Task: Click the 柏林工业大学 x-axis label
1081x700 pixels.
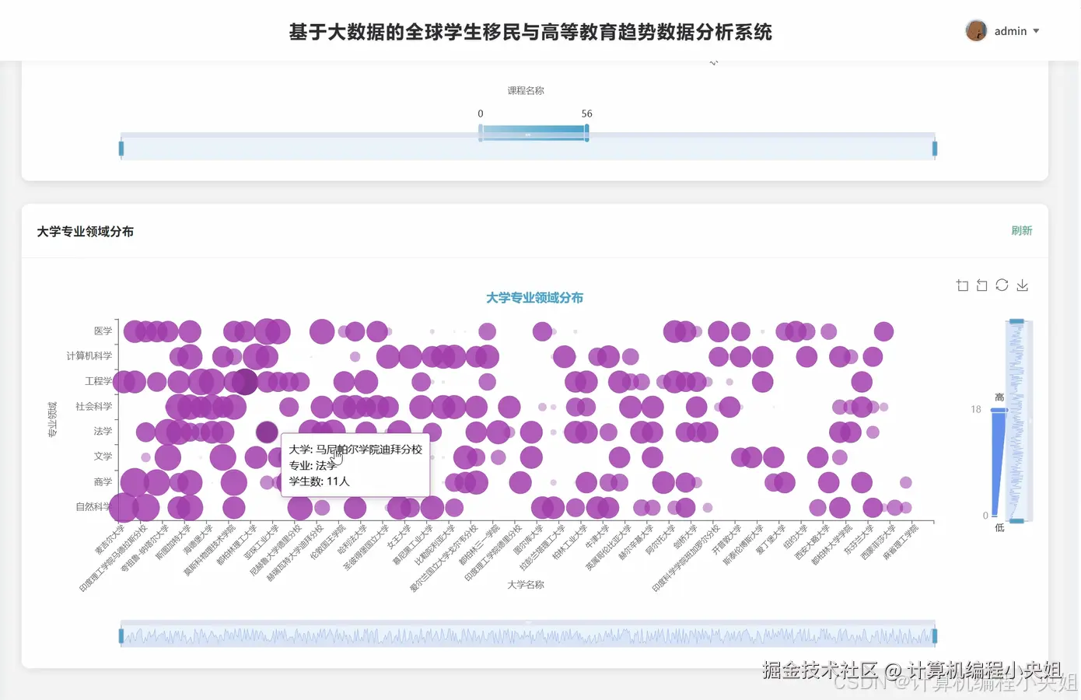Action: click(x=569, y=542)
